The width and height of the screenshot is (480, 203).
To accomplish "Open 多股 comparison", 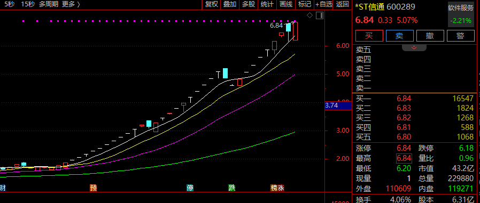I will pos(249,4).
